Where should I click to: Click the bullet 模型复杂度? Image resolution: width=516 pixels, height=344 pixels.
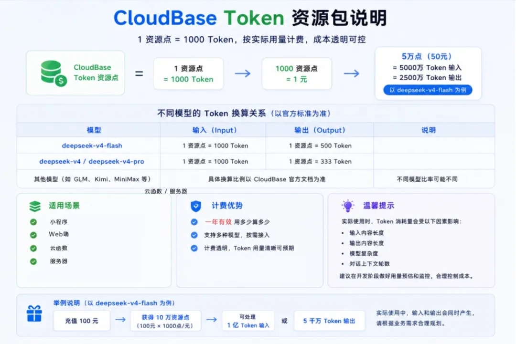pos(364,254)
